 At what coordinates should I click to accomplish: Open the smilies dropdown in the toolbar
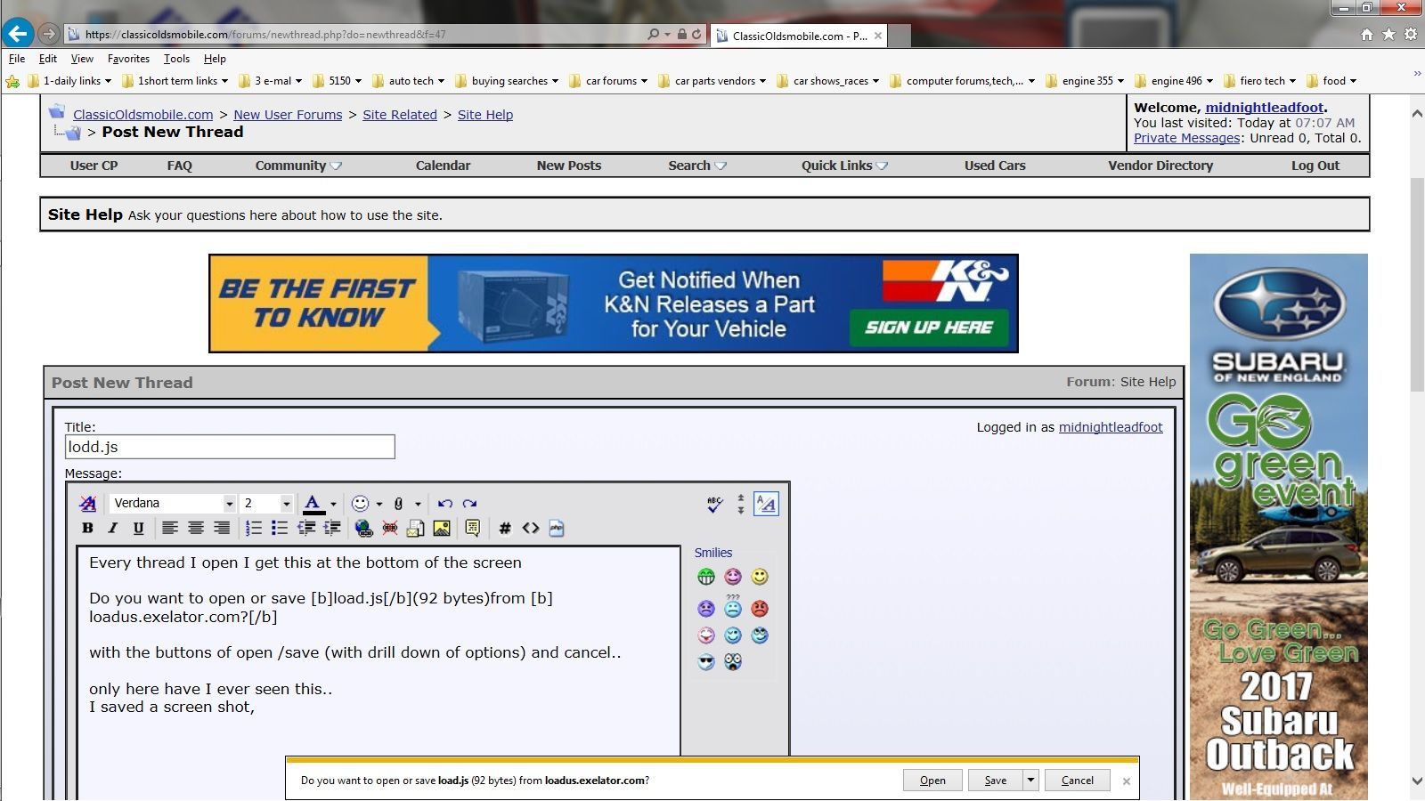pos(379,504)
